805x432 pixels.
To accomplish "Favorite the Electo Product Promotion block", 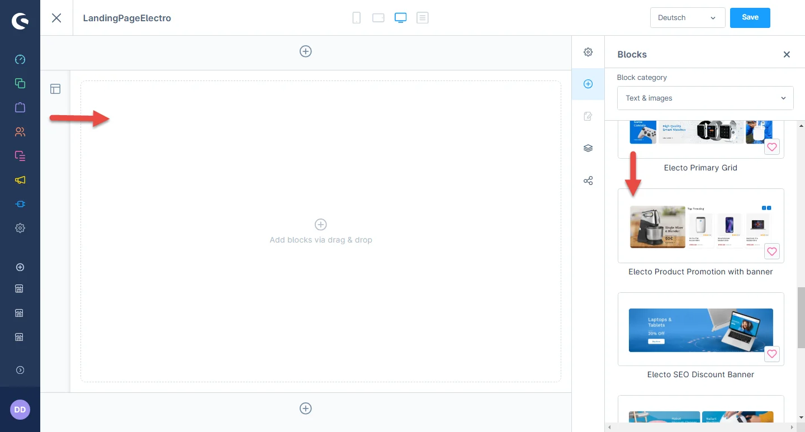I will point(771,251).
